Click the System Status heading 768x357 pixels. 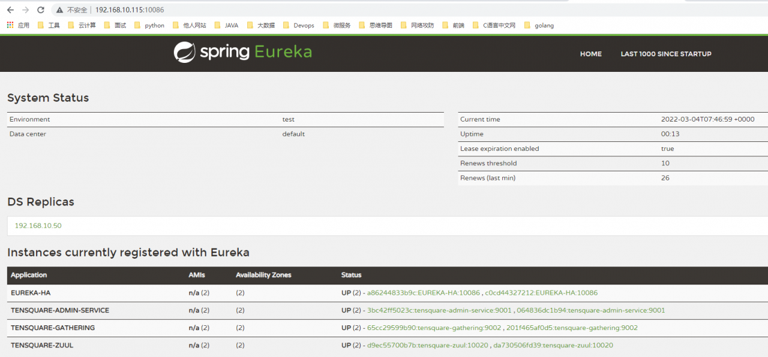48,98
